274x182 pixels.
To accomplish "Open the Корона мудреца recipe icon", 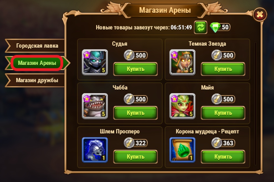I will (182, 150).
